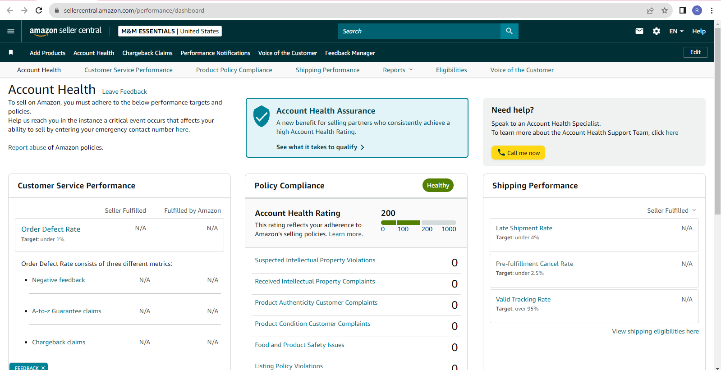Image resolution: width=721 pixels, height=370 pixels.
Task: Click View shipping eligibilities here link
Action: pos(655,331)
